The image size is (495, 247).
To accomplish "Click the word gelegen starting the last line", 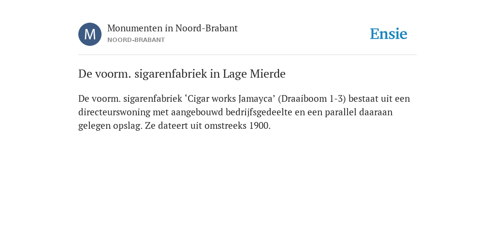I will point(94,126).
